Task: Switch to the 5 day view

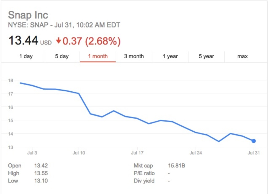Action: click(62, 56)
